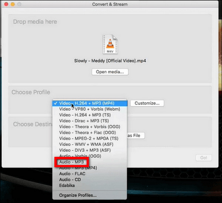Select Video - H.264 + MP3 (MP4) profile
Viewport: 222px width, 203px height.
pos(90,103)
